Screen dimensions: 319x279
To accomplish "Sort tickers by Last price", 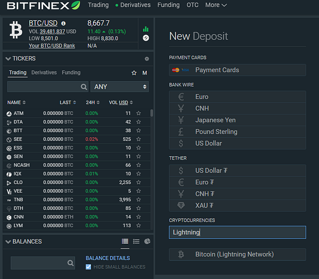I will click(68, 103).
